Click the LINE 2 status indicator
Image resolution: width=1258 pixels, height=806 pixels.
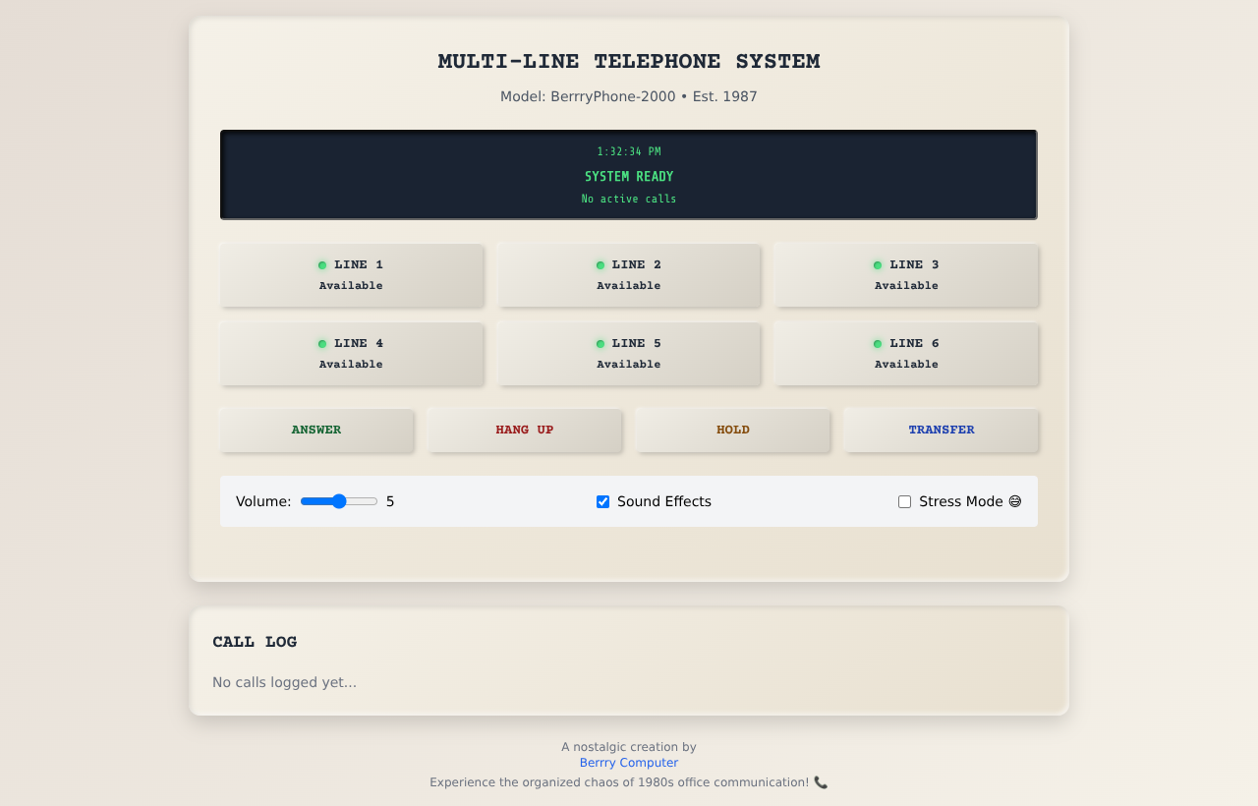599,263
